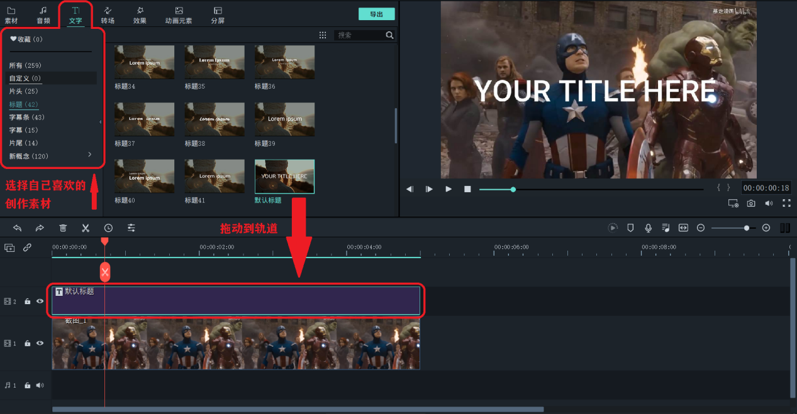Switch to the 转场 tab
The image size is (797, 414).
[108, 15]
